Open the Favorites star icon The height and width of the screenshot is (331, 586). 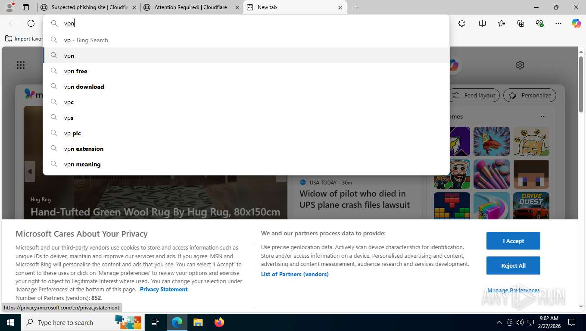(502, 23)
